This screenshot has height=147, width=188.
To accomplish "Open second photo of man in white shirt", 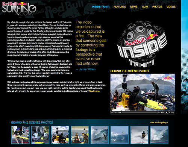I will coord(40,135).
